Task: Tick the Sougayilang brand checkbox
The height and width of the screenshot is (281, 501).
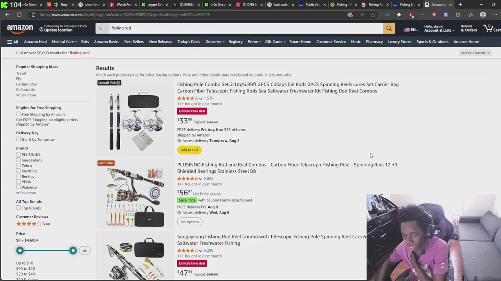Action: 18,160
